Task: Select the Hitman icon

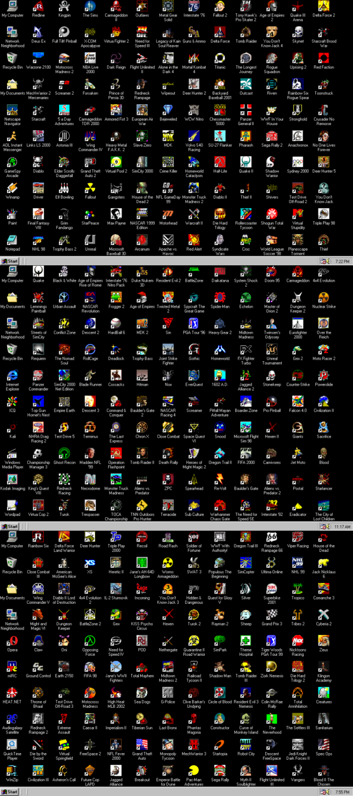Action: click(142, 375)
